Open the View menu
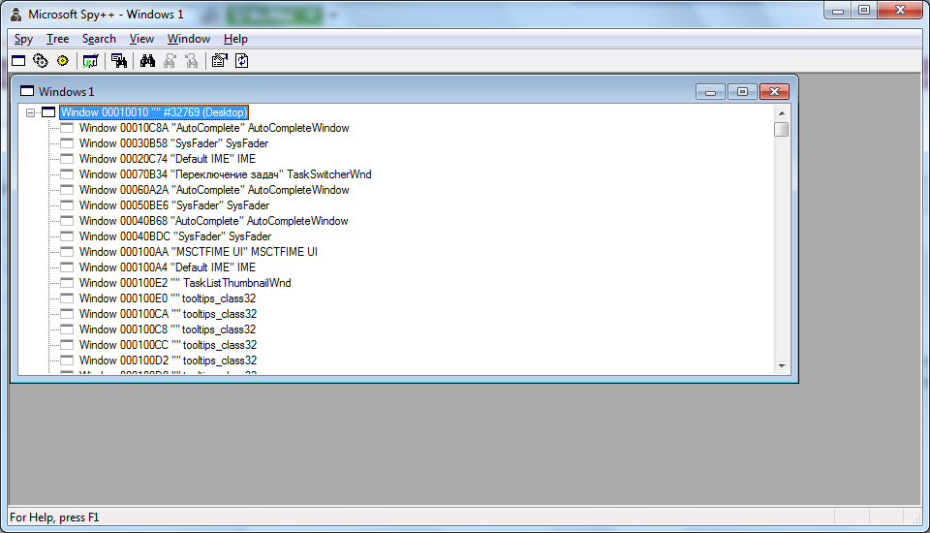Screen dimensions: 930x533 (141, 39)
